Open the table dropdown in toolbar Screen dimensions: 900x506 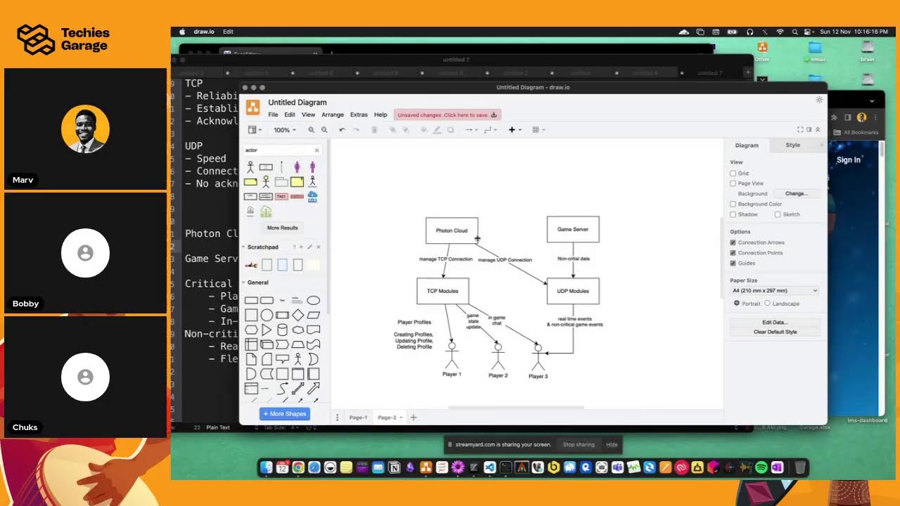click(x=538, y=130)
